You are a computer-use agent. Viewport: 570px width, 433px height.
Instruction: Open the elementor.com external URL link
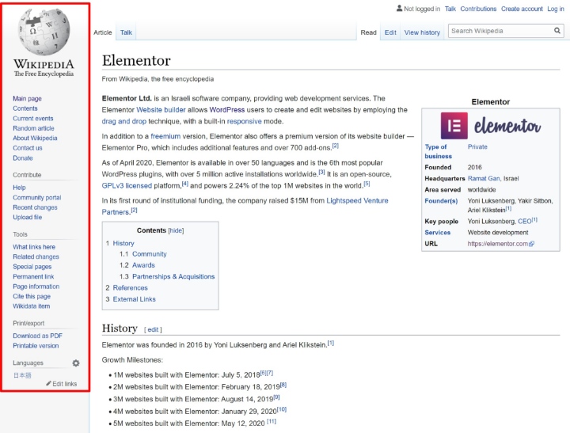point(500,244)
